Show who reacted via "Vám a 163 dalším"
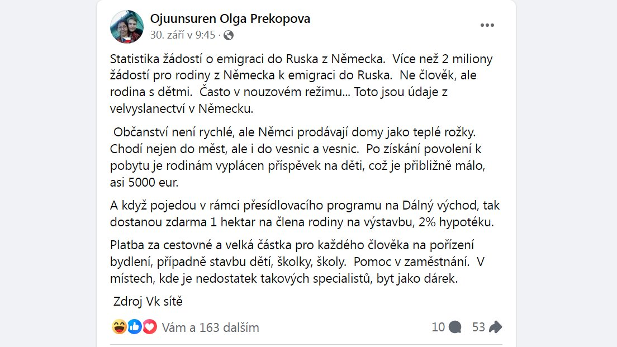Screen dimensions: 617x347 [x=210, y=327]
